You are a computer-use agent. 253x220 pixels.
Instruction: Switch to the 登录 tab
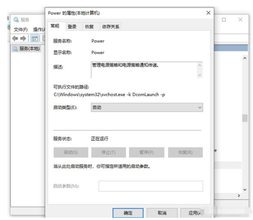click(x=72, y=26)
